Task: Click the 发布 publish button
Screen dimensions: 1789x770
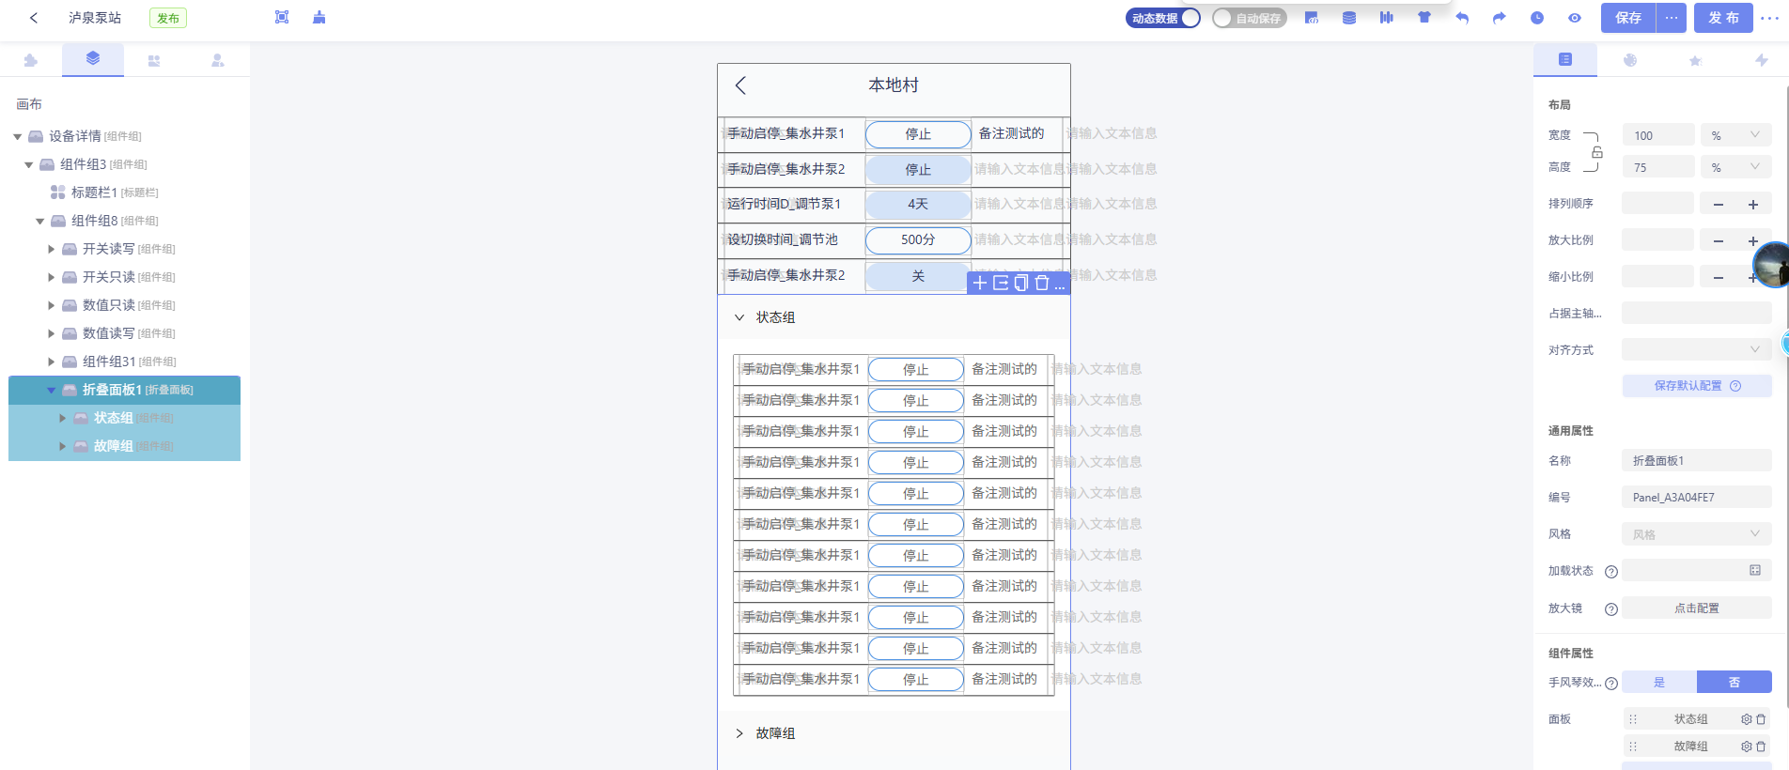Action: [1723, 18]
